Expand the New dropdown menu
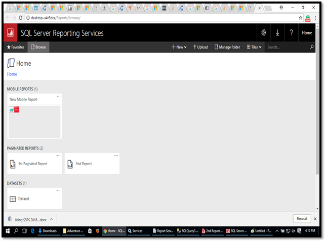The height and width of the screenshot is (242, 326). pyautogui.click(x=179, y=47)
